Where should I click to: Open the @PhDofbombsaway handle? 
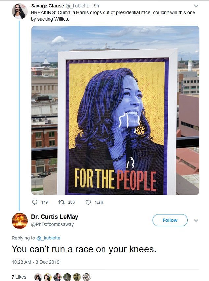pyautogui.click(x=52, y=225)
